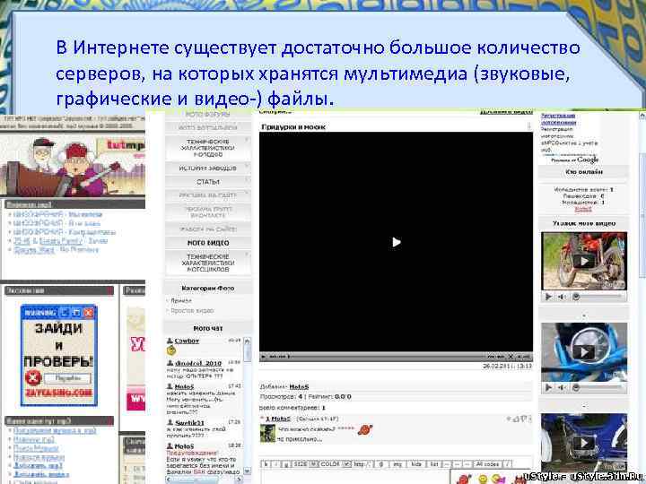The width and height of the screenshot is (646, 484).
Task: Open Swetik31 user link in chat
Action: (189, 423)
